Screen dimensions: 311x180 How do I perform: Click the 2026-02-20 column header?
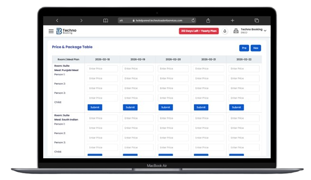click(x=173, y=59)
